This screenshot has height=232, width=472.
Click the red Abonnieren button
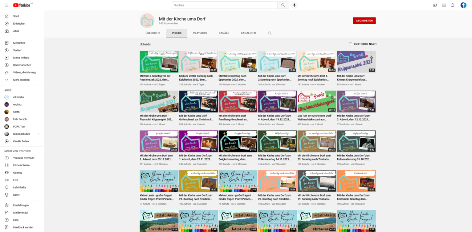pyautogui.click(x=364, y=21)
